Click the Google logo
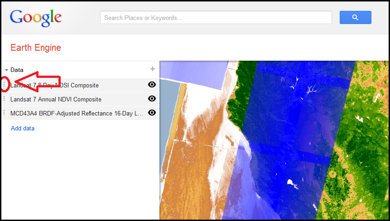 point(36,18)
